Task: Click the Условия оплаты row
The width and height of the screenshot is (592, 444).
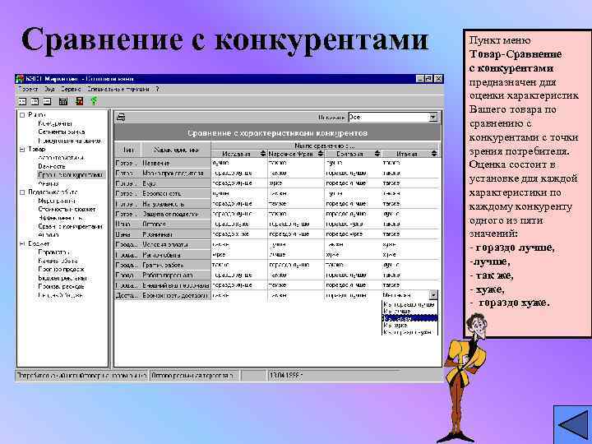Action: 176,245
